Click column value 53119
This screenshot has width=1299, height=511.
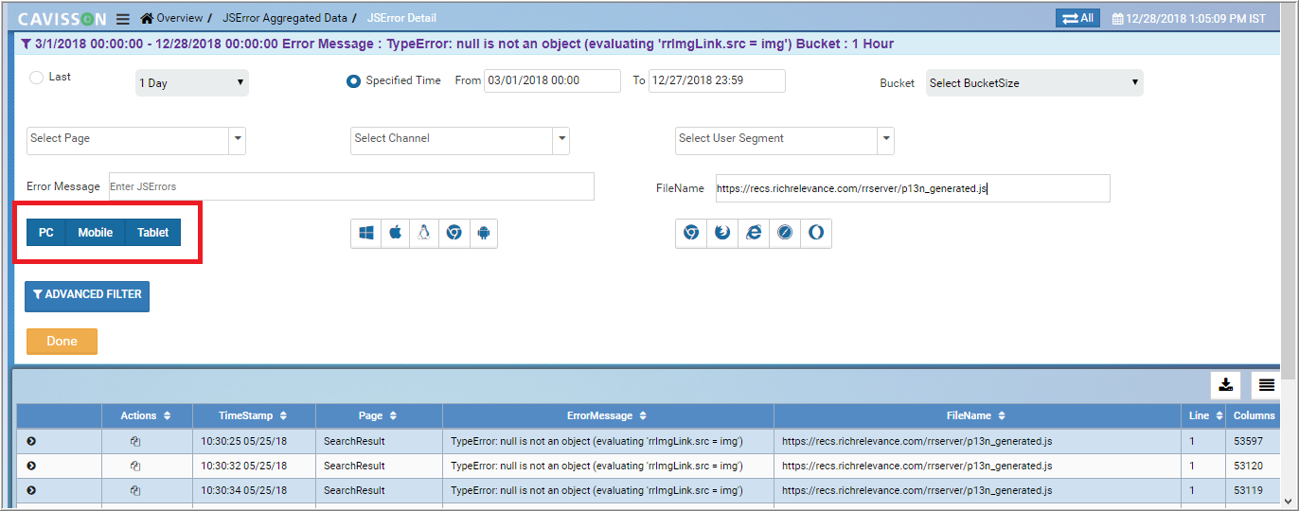coord(1248,491)
